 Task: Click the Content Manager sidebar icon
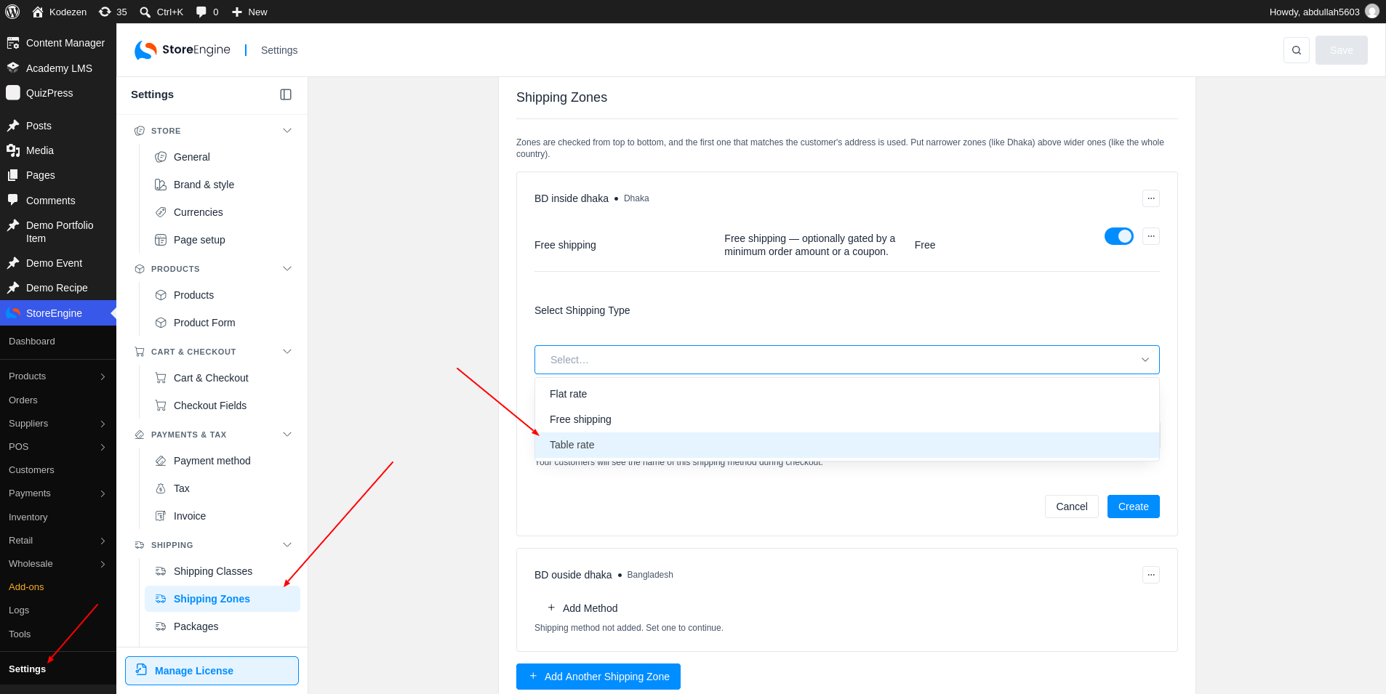13,43
